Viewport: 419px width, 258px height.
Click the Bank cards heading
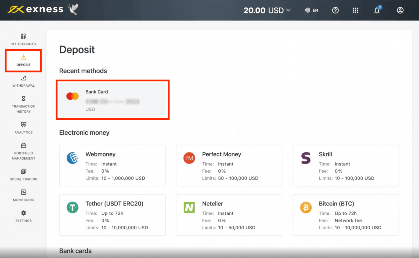pyautogui.click(x=75, y=251)
